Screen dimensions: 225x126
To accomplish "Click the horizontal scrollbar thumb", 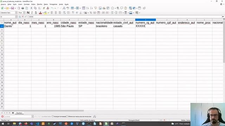I will coord(43,111).
